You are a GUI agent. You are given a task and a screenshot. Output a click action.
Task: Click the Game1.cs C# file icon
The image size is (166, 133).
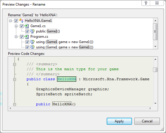click(x=27, y=26)
